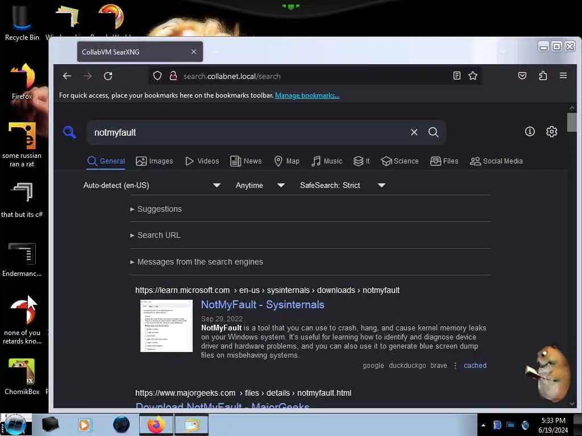Switch to the Music search tab
The width and height of the screenshot is (582, 436).
[327, 161]
